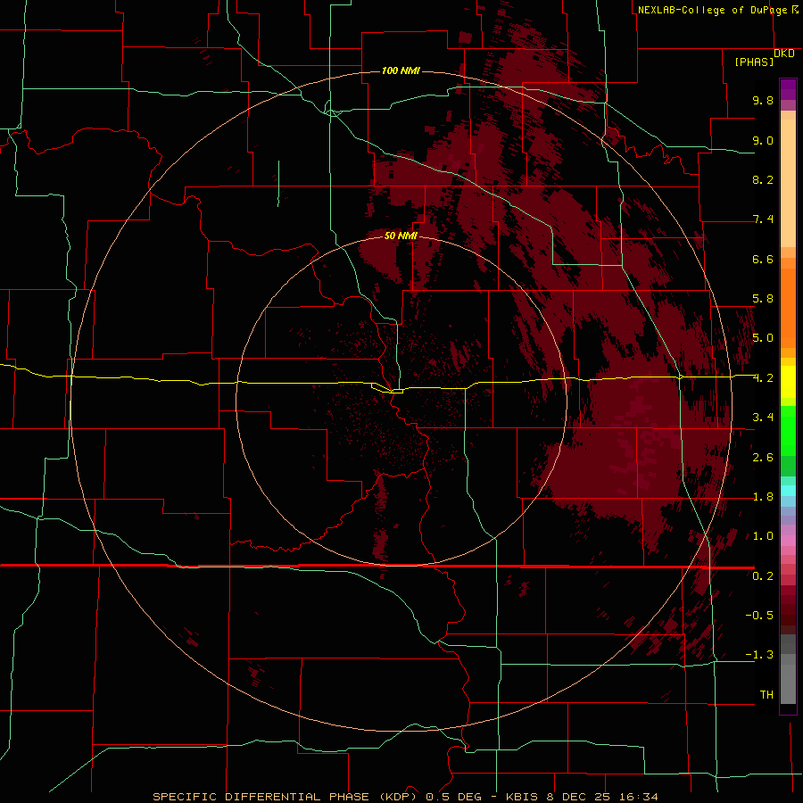Click the -1.3 scale label

coord(759,655)
